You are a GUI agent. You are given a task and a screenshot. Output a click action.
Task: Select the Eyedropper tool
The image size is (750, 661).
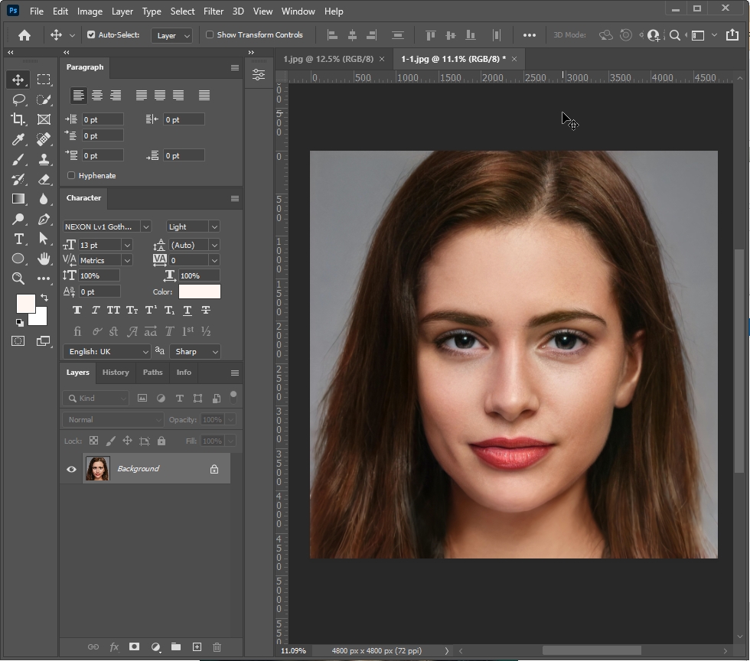click(18, 139)
